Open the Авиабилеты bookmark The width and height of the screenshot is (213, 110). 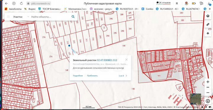point(13,9)
